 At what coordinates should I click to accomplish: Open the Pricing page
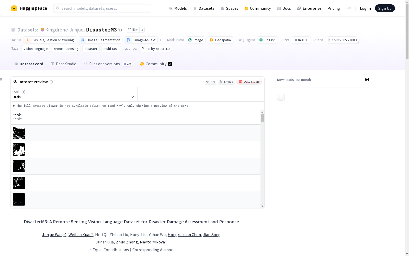point(334,8)
